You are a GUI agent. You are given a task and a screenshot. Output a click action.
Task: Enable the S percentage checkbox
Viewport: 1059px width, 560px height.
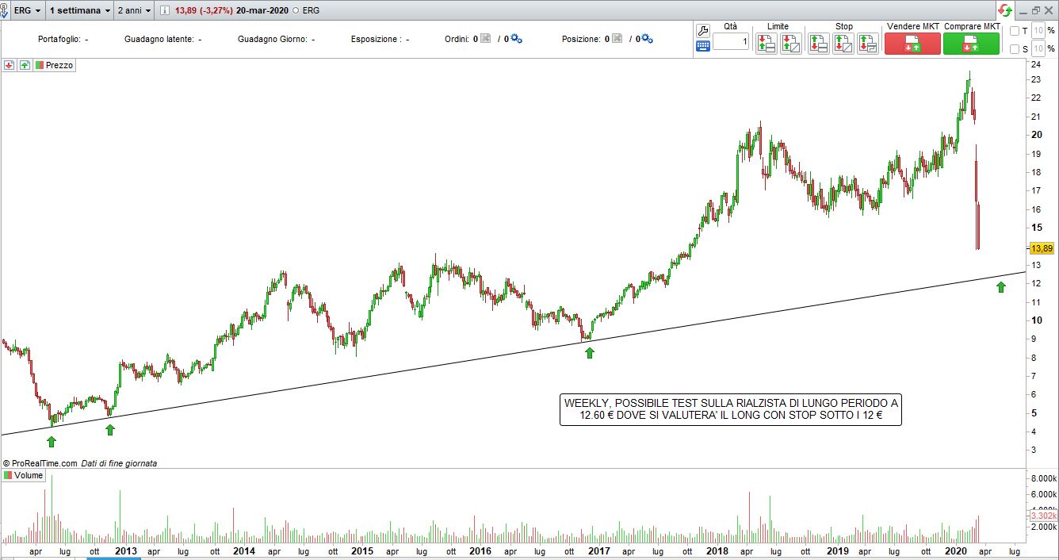[1015, 49]
